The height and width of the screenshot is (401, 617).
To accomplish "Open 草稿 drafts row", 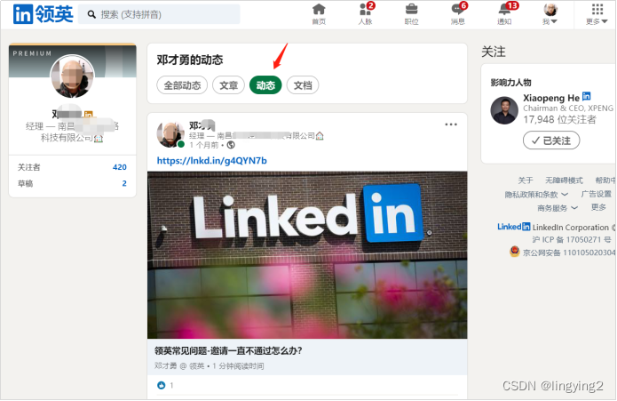I will (x=72, y=183).
